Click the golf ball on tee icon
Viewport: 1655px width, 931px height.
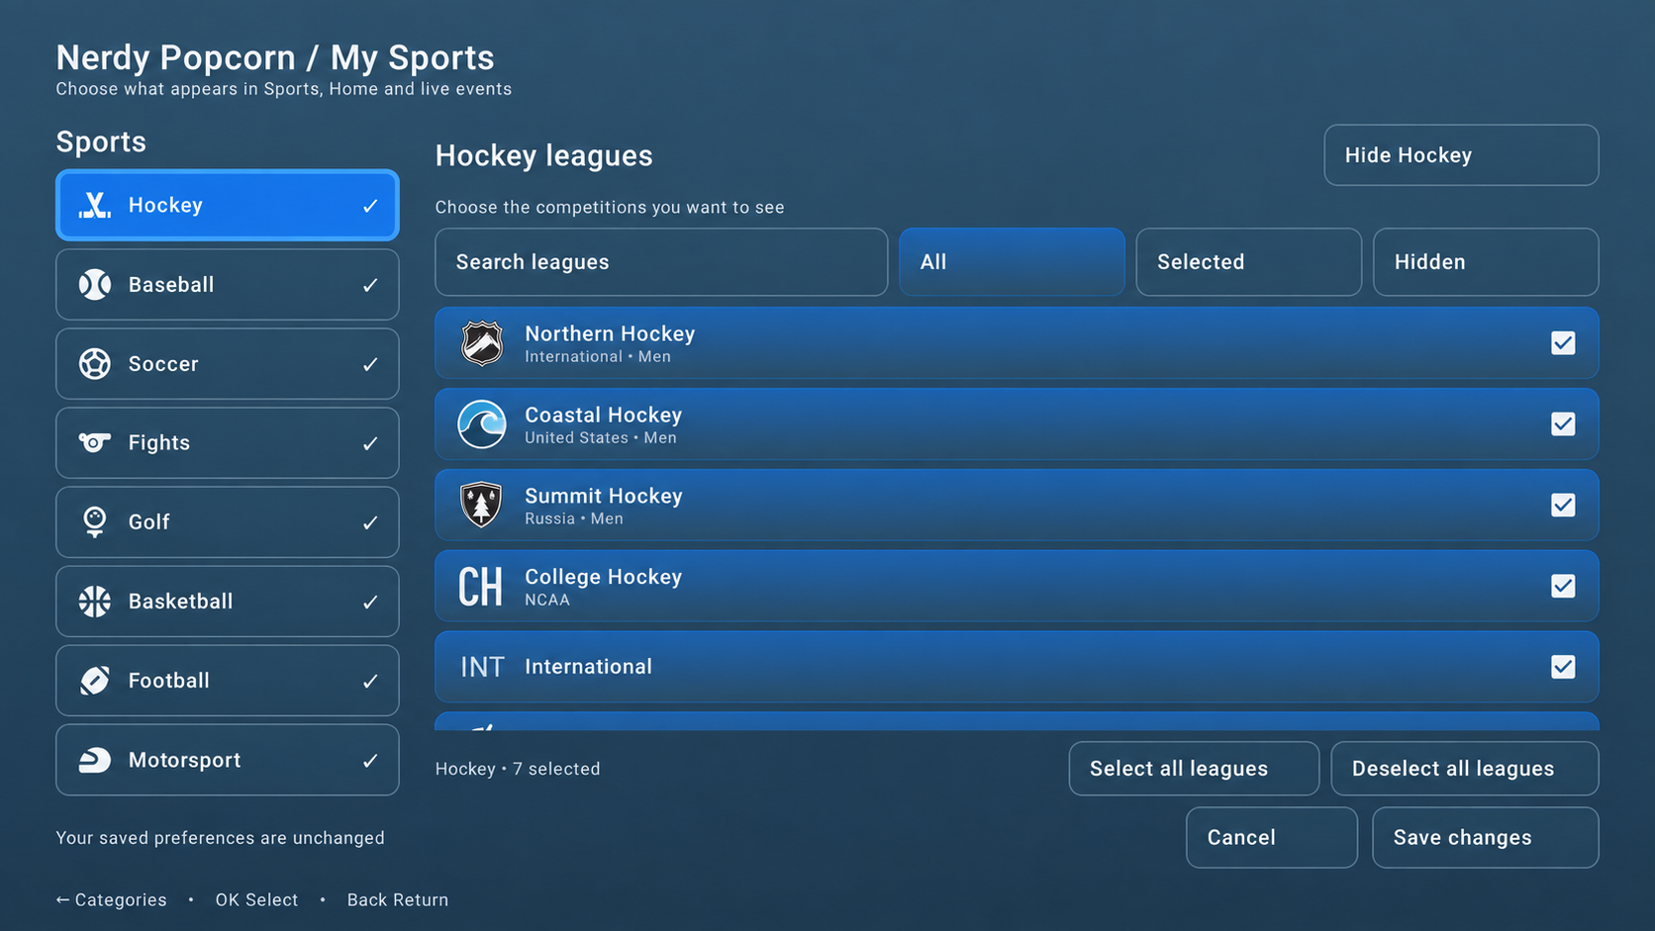pos(95,522)
